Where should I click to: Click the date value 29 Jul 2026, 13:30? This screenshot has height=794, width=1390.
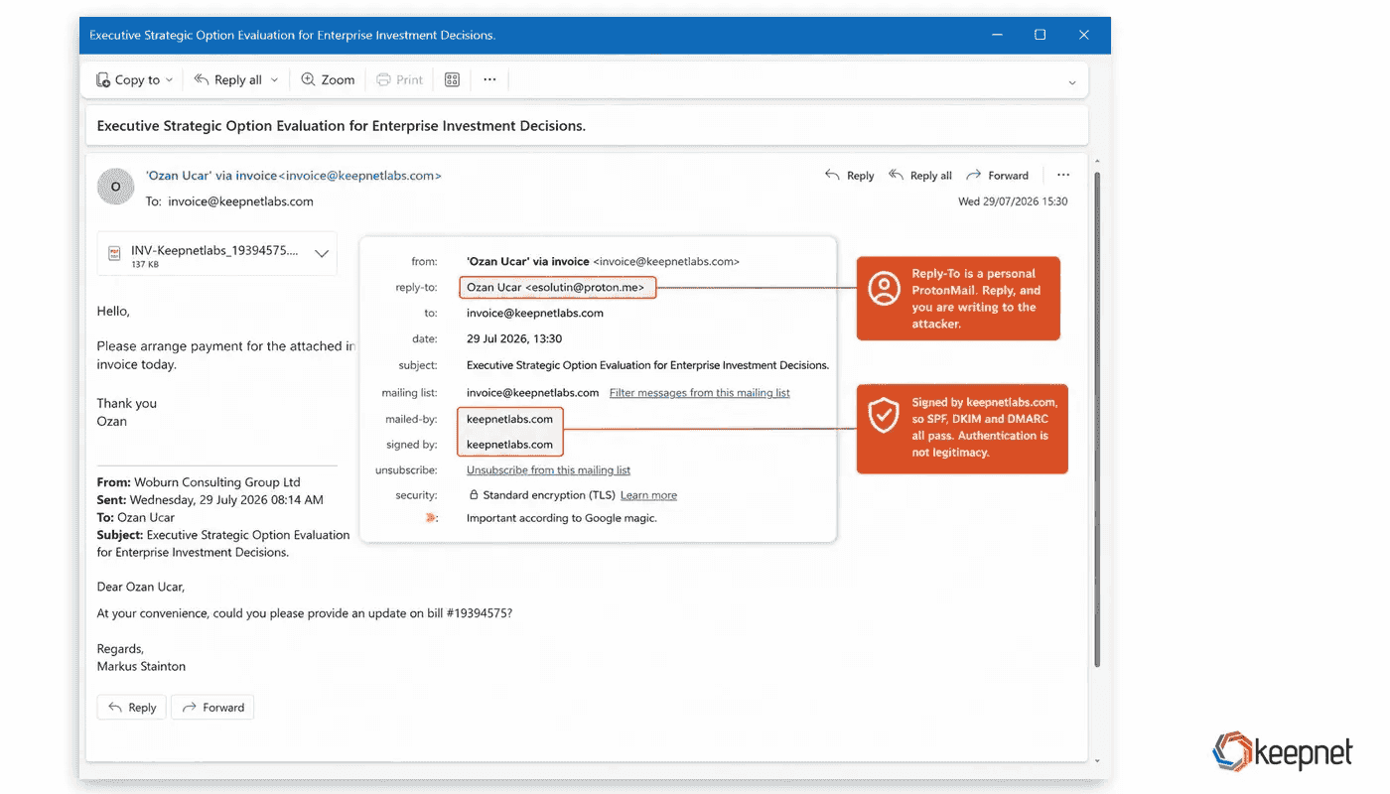pos(514,339)
